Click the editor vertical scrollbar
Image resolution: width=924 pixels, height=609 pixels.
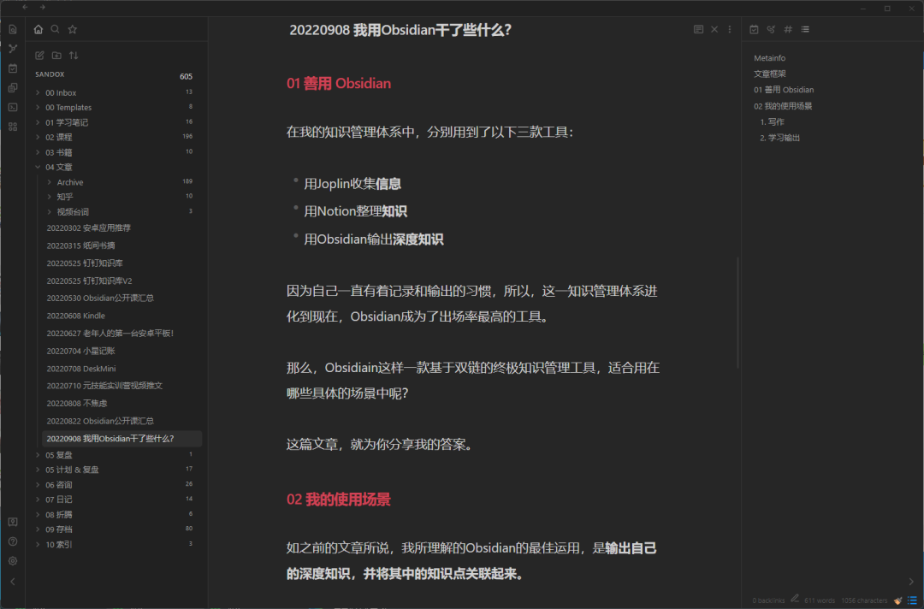click(737, 313)
